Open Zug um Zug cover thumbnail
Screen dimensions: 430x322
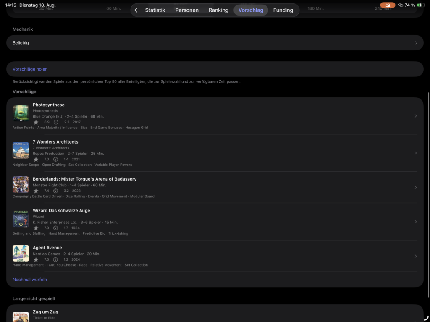click(x=21, y=317)
